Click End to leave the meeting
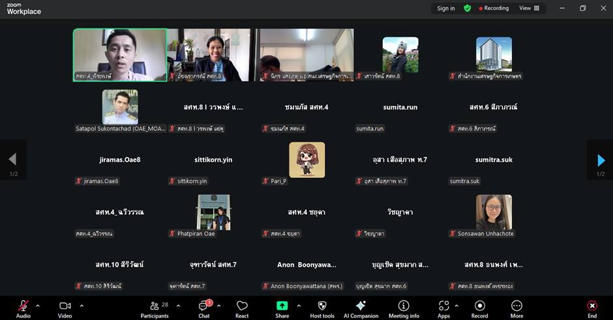Screen dimensions: 613x320 [591, 309]
